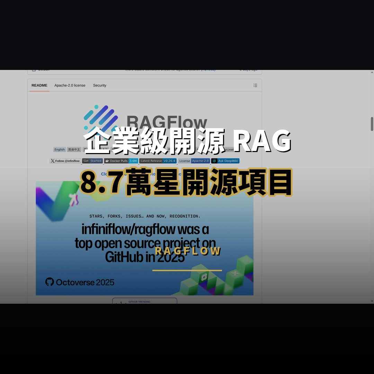Click the License Apache-2.0 badge
This screenshot has width=374, height=374.
tap(194, 161)
